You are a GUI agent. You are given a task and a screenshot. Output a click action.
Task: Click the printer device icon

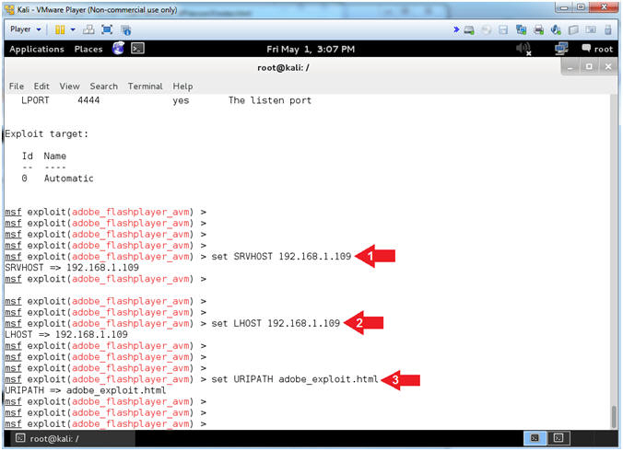pyautogui.click(x=539, y=29)
